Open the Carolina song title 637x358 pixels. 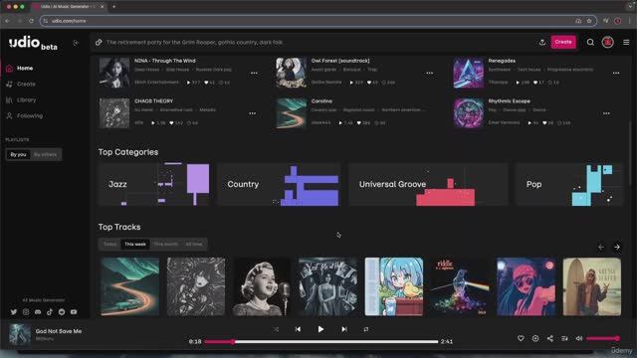pyautogui.click(x=321, y=101)
